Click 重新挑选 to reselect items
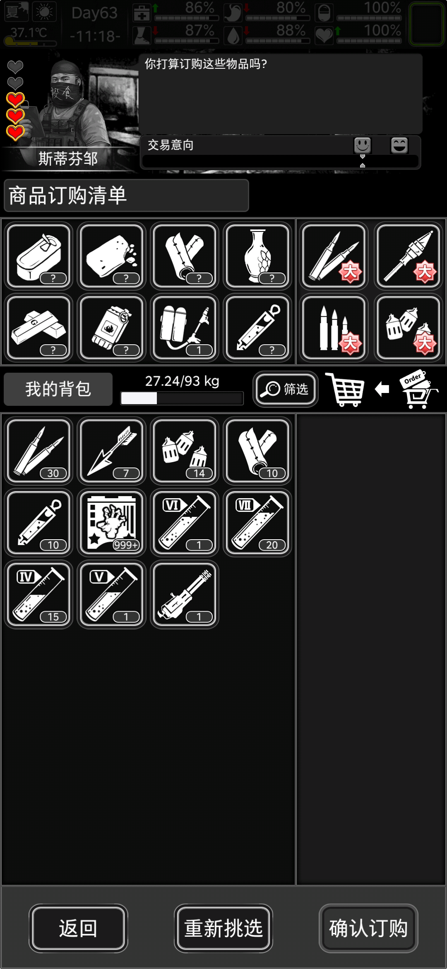 (x=223, y=928)
